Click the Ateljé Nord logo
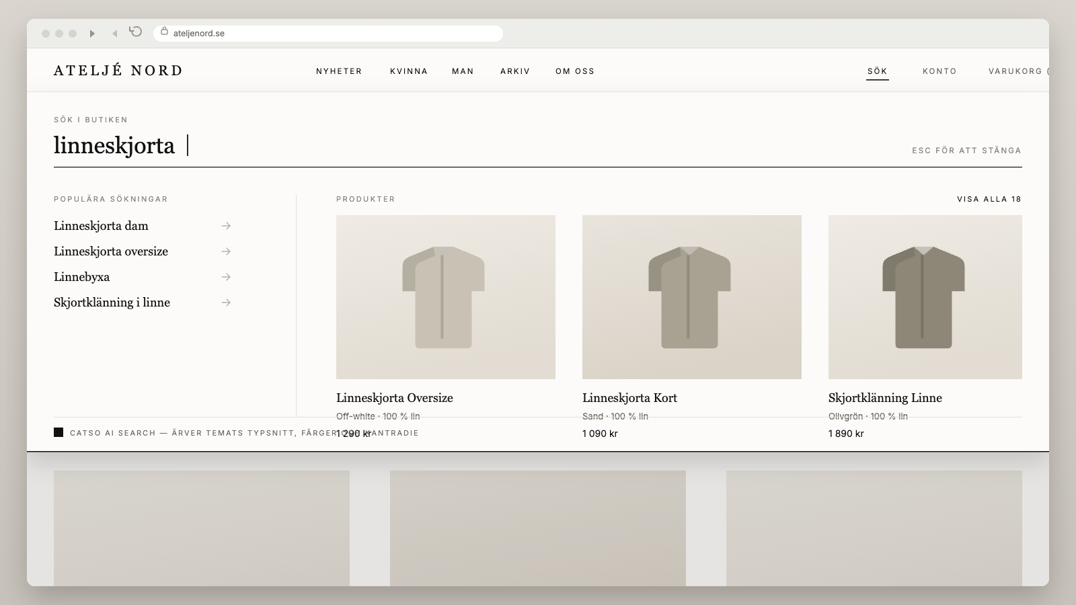This screenshot has height=605, width=1076. [x=118, y=71]
